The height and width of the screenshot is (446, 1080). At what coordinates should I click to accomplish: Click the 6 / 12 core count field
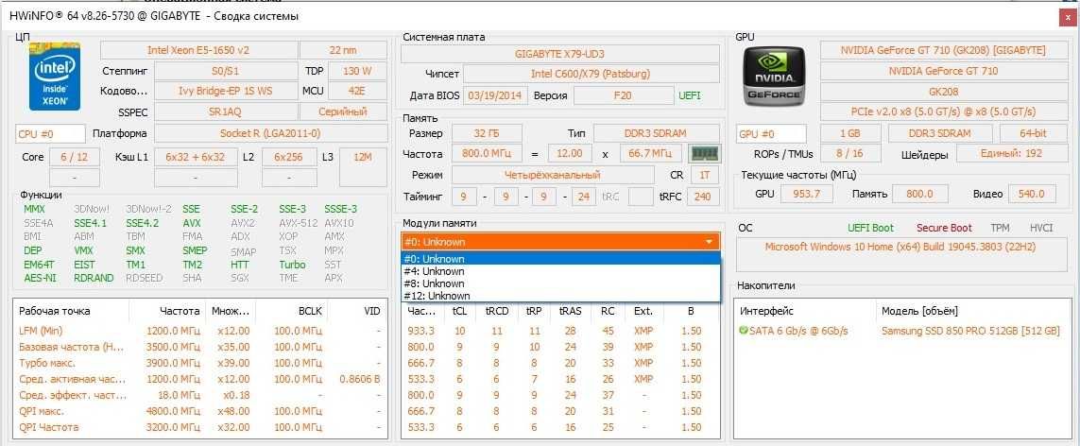click(75, 157)
